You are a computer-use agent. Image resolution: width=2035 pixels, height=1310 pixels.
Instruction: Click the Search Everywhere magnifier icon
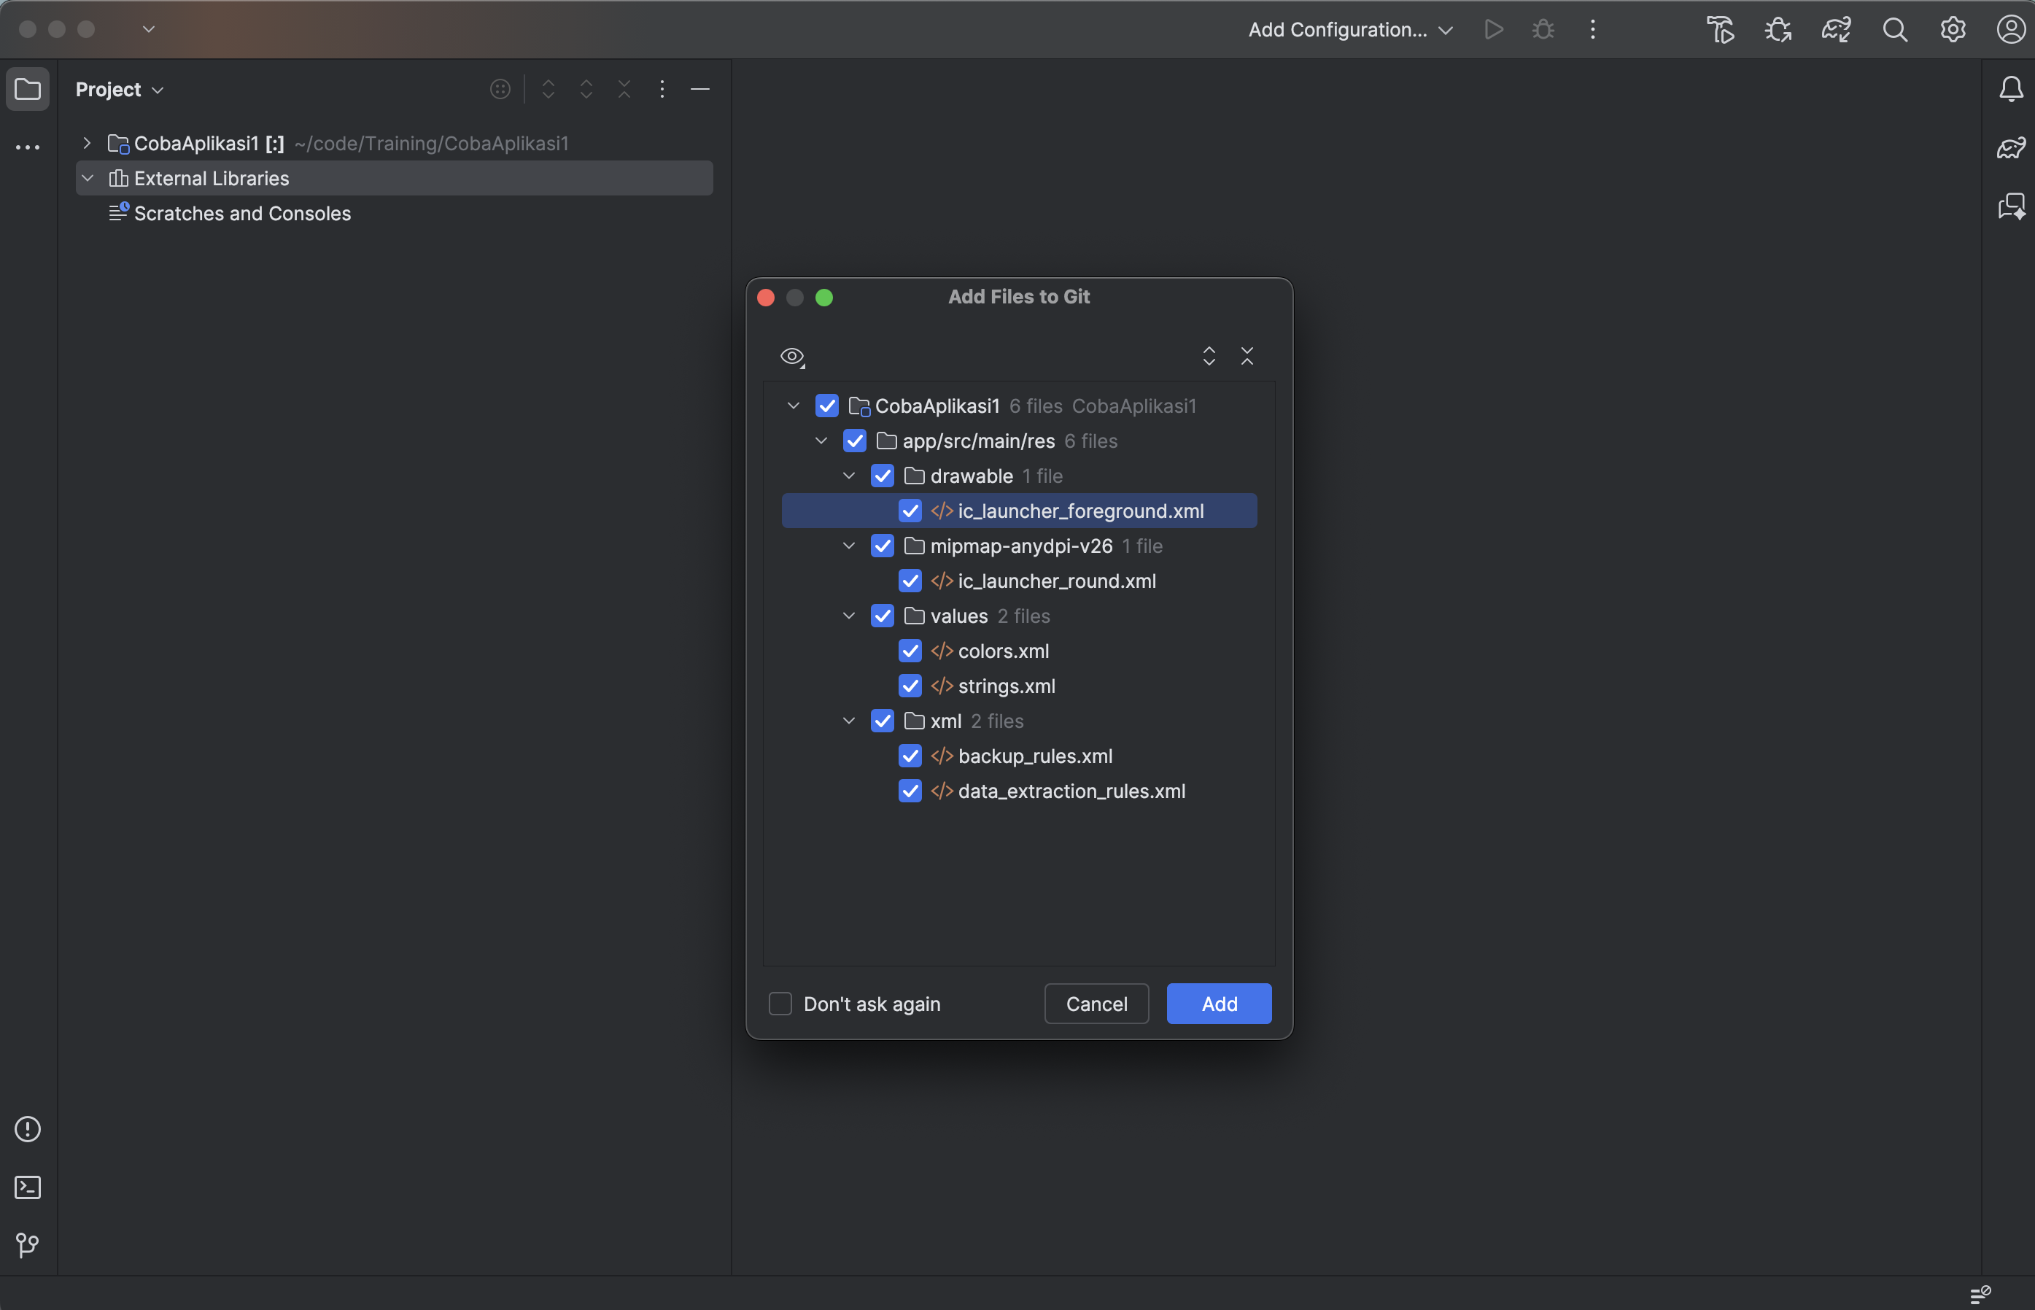1895,30
